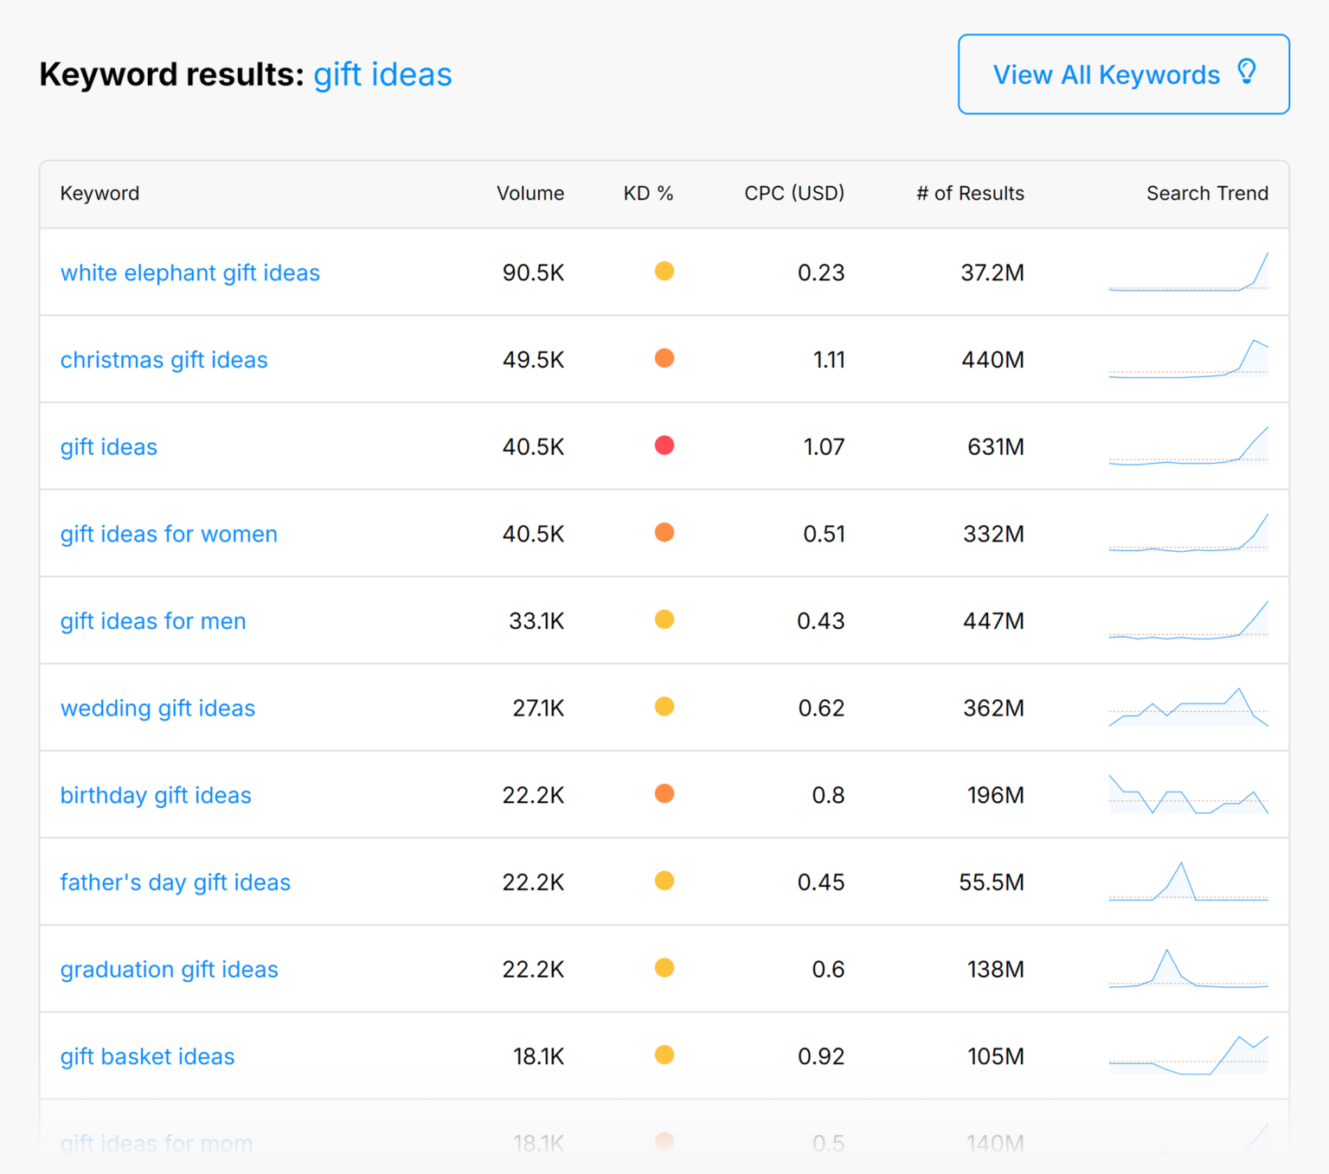
Task: Click the orange KD dot for gift ideas for women
Action: (664, 533)
